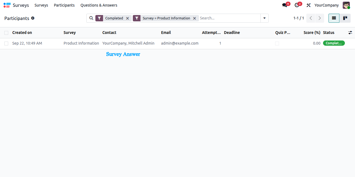Open the YourCompany company switcher
The image size is (355, 177).
[x=327, y=5]
